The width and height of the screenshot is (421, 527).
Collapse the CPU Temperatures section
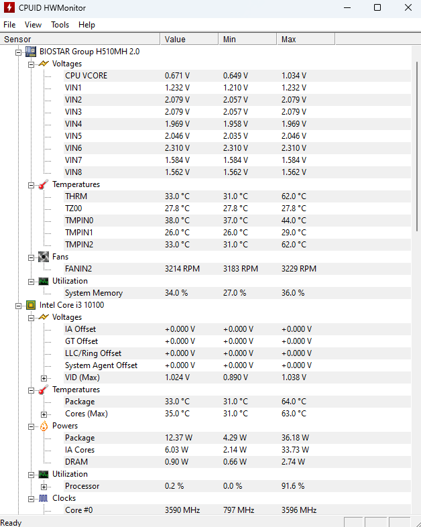pyautogui.click(x=32, y=390)
